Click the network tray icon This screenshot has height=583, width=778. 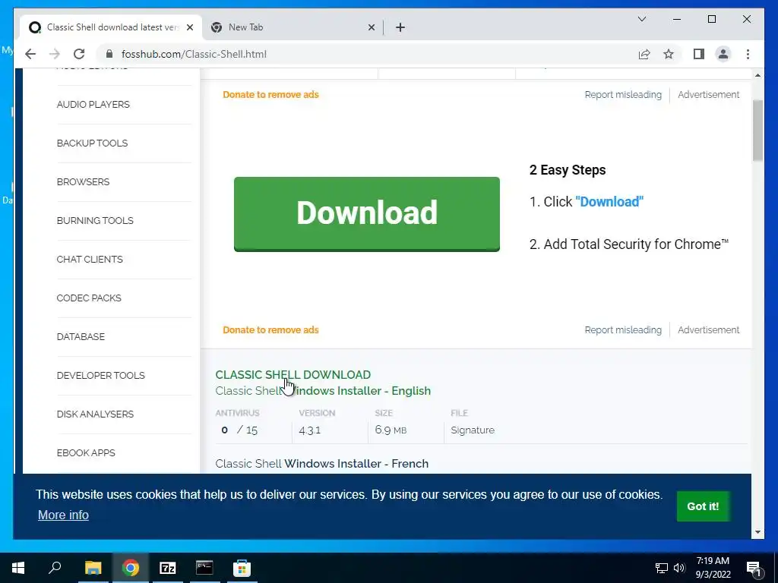pyautogui.click(x=662, y=568)
